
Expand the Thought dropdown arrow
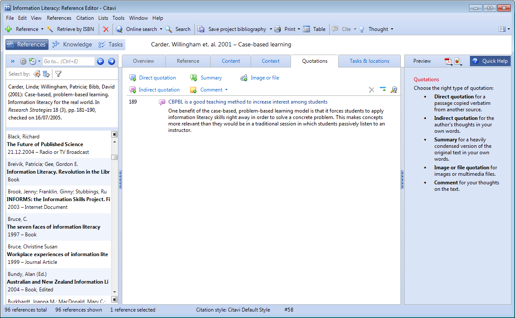[392, 29]
